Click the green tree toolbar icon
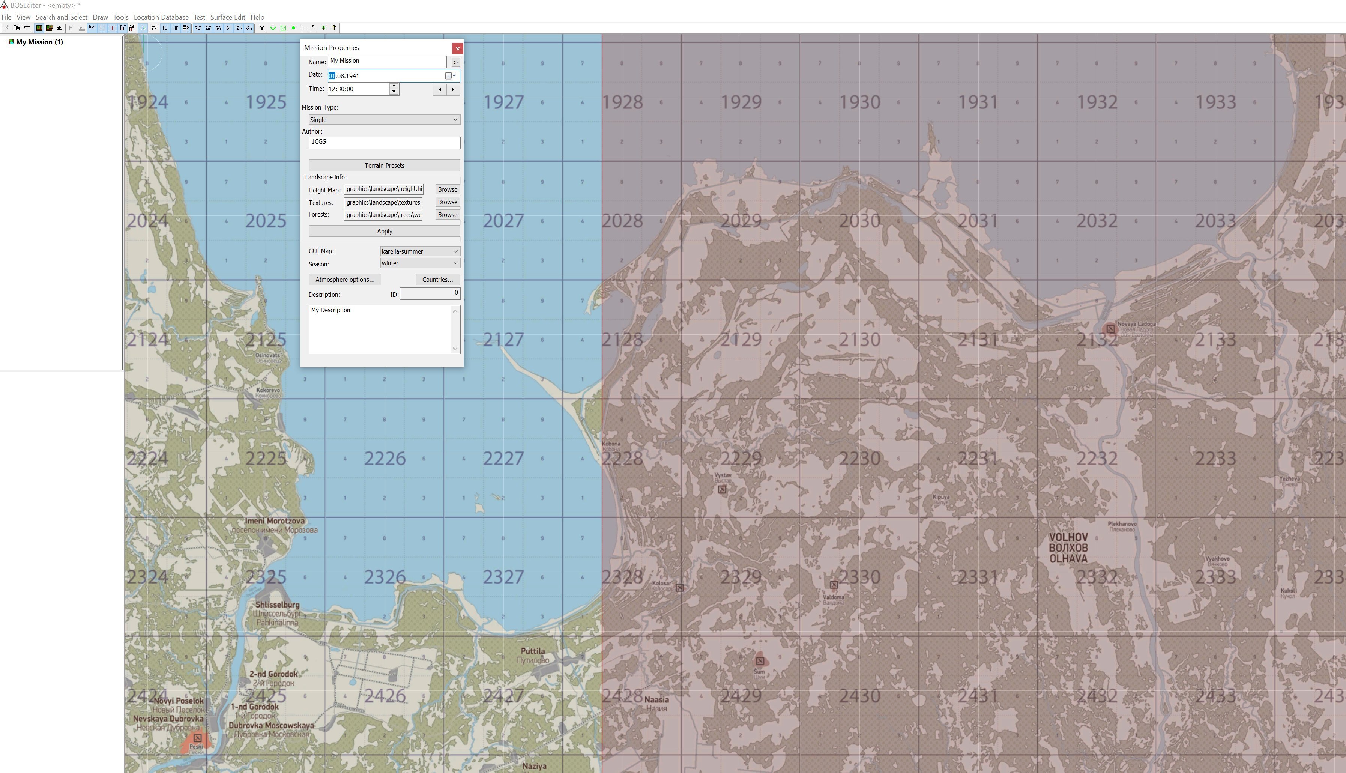 (x=323, y=28)
